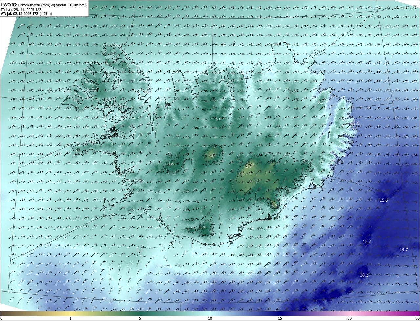The width and height of the screenshot is (420, 321).
Task: Click the 6.7 value label in northeast Iceland
Action: 292,91
